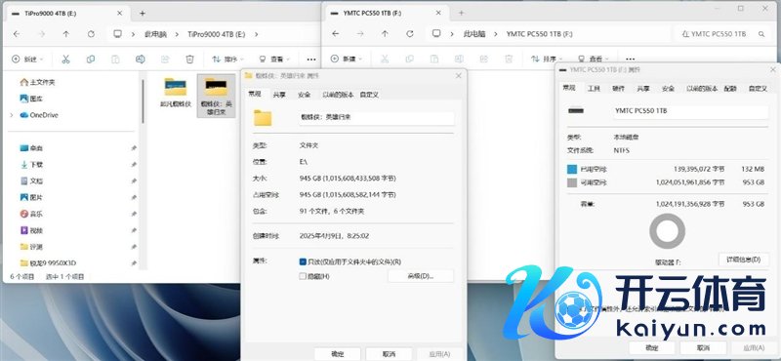Click 确定 OK in folder properties dialog
This screenshot has width=781, height=361.
coord(338,353)
